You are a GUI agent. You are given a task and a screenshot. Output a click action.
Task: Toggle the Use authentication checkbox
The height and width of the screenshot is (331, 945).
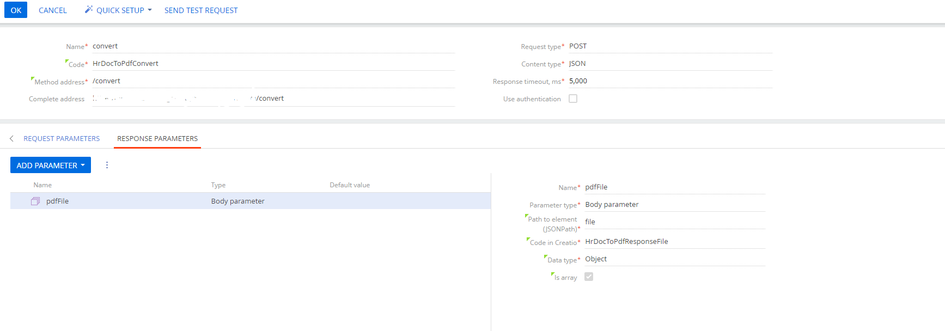point(573,99)
